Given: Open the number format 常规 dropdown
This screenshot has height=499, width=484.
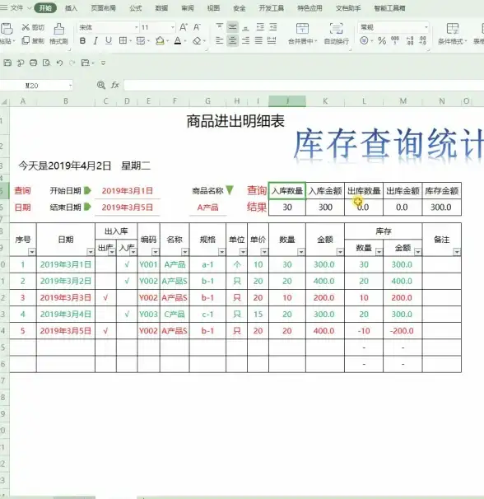Looking at the screenshot, I should [426, 27].
